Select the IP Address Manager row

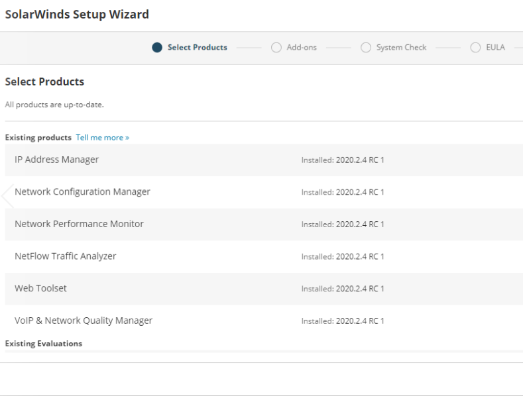pyautogui.click(x=57, y=160)
